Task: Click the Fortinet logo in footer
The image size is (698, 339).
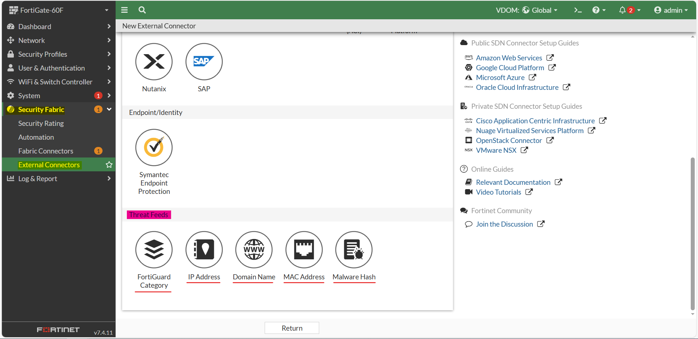Action: coord(58,330)
